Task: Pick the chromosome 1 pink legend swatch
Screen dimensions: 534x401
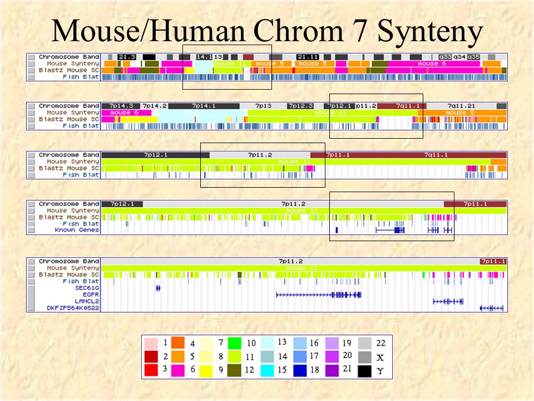Action: click(151, 344)
